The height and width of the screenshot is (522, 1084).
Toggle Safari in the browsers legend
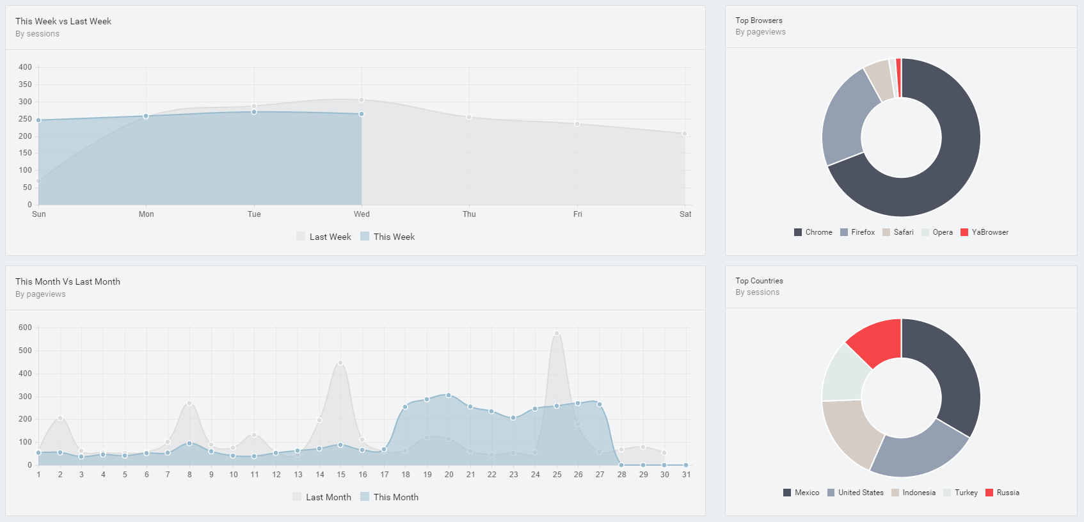click(x=898, y=232)
